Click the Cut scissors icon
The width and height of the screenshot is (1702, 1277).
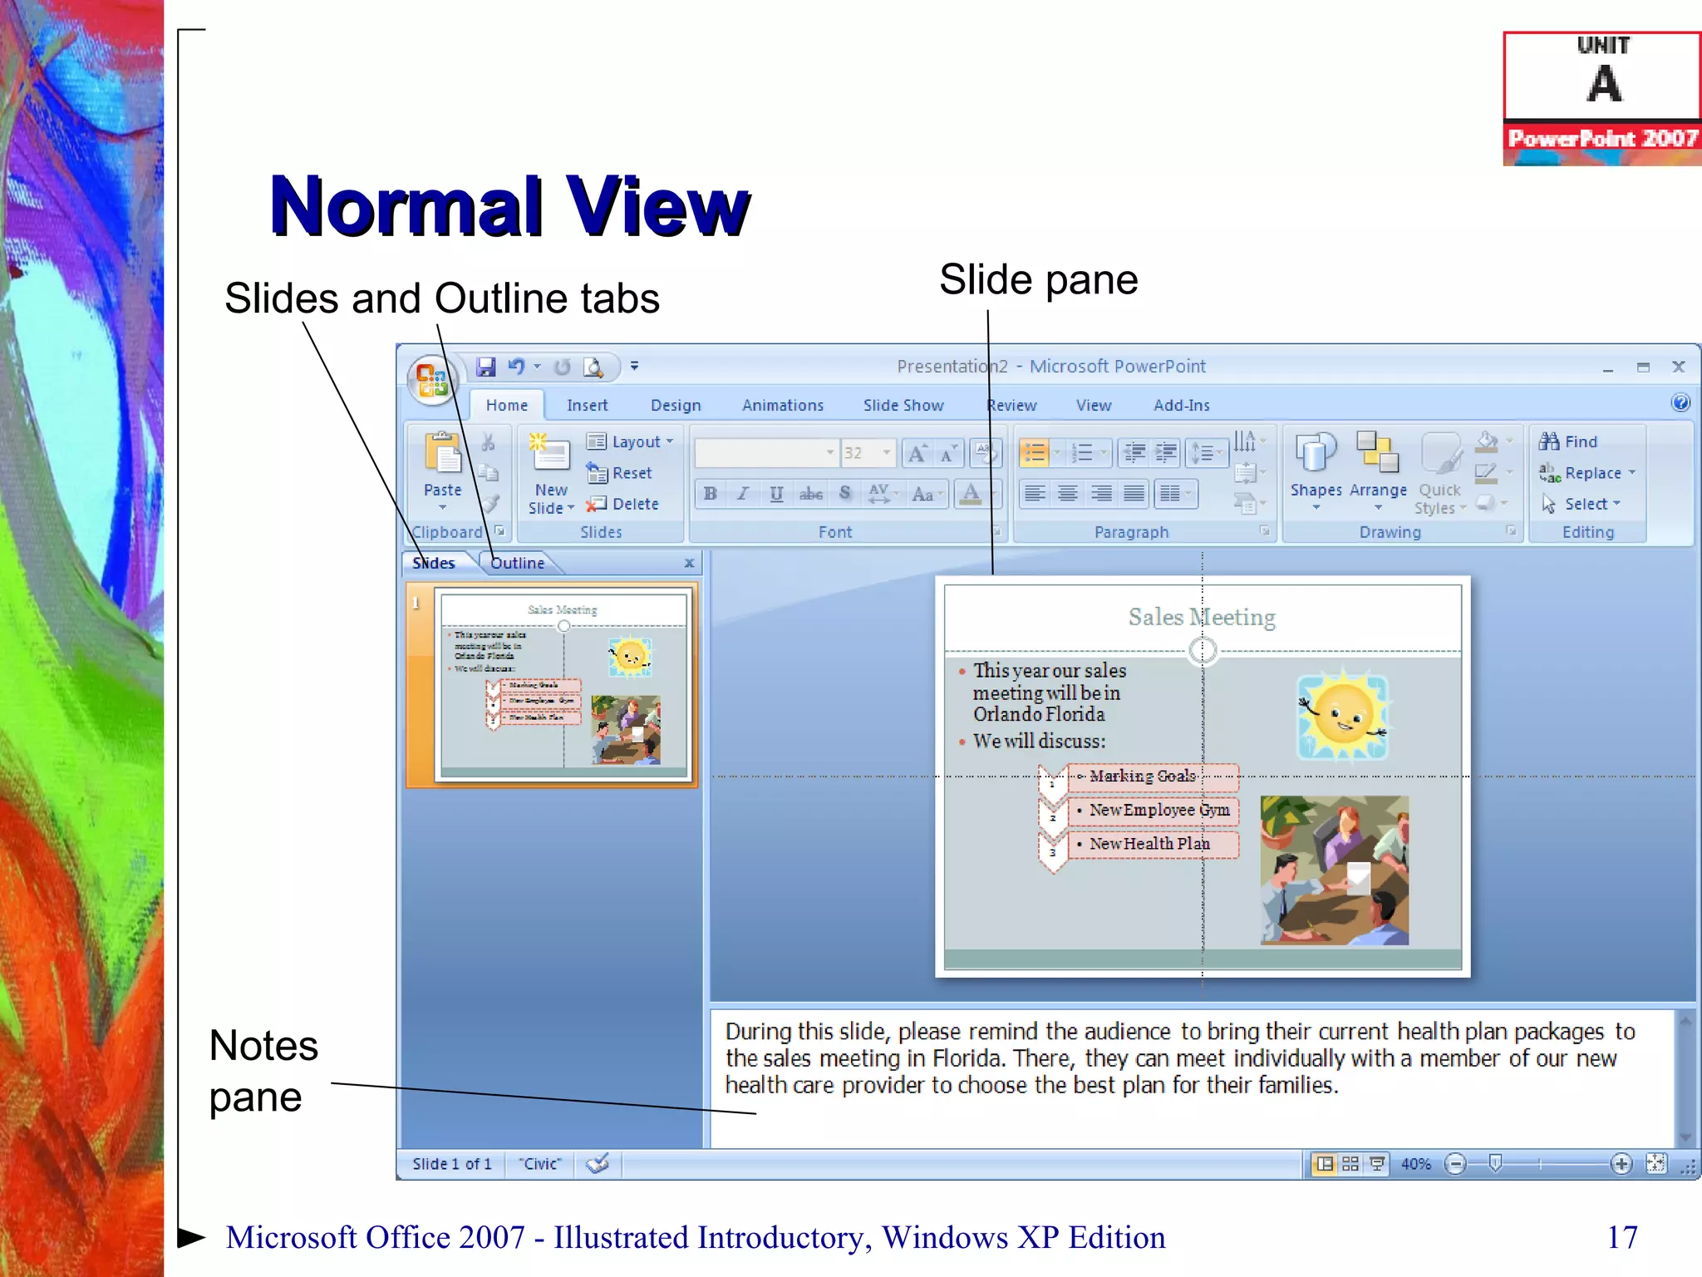tap(489, 442)
